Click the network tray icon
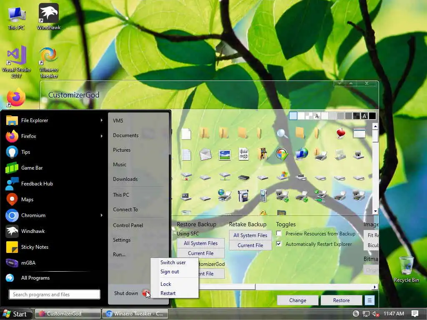427x320 pixels. (x=366, y=314)
